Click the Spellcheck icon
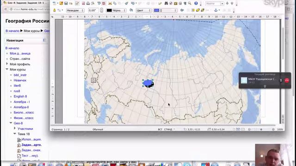Image resolution: width=296 pixels, height=166 pixels. (x=99, y=3)
